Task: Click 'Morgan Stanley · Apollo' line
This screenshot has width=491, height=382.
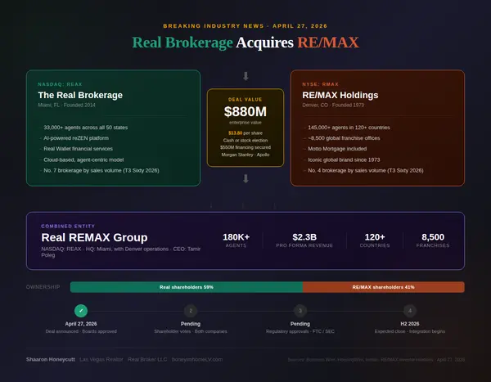Action: [x=245, y=155]
